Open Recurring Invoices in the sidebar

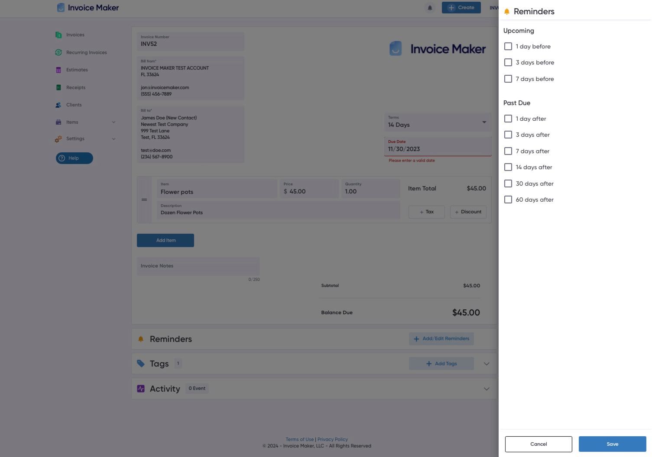pyautogui.click(x=86, y=52)
